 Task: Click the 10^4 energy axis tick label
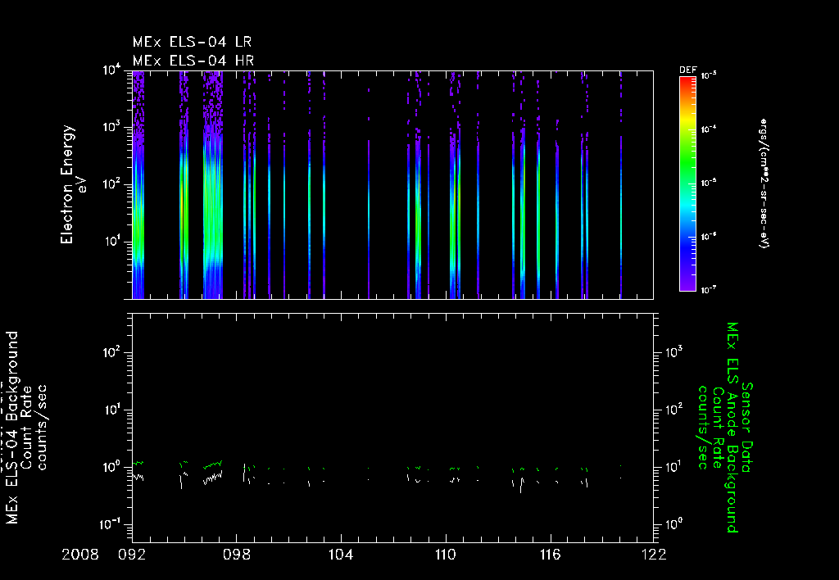point(111,70)
